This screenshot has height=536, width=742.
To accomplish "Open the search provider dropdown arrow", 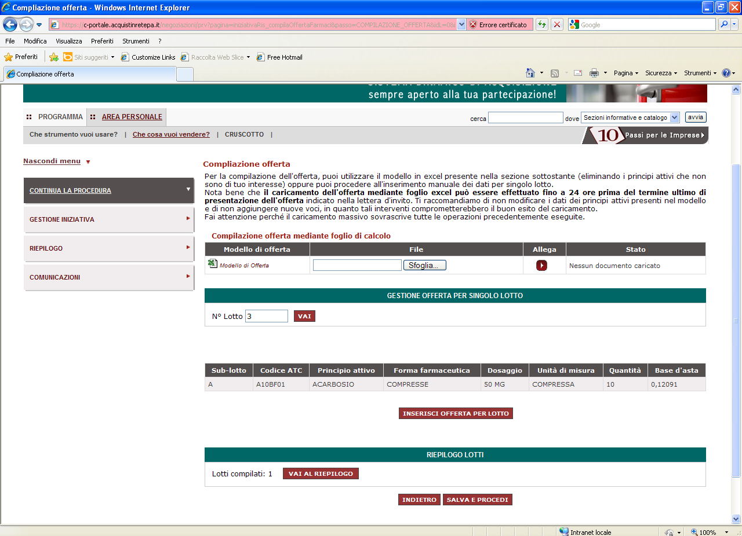I will [734, 25].
